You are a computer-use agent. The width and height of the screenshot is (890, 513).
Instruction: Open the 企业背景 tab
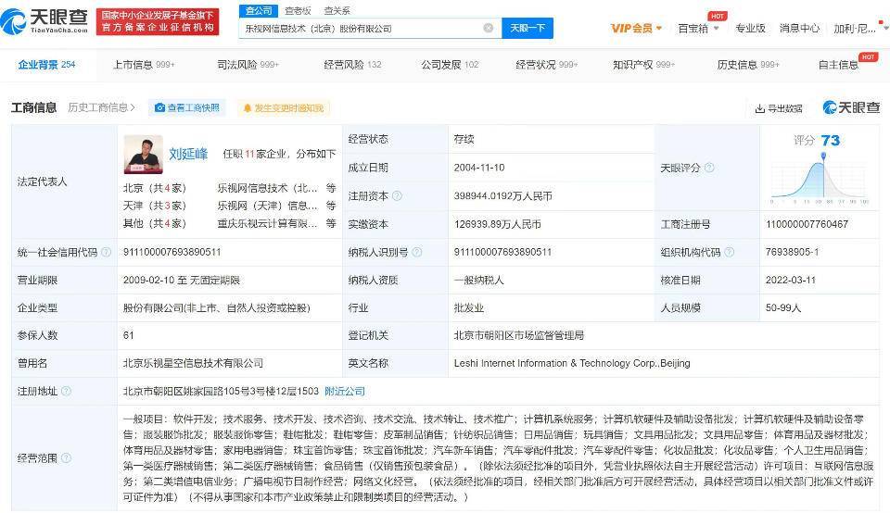(46, 65)
